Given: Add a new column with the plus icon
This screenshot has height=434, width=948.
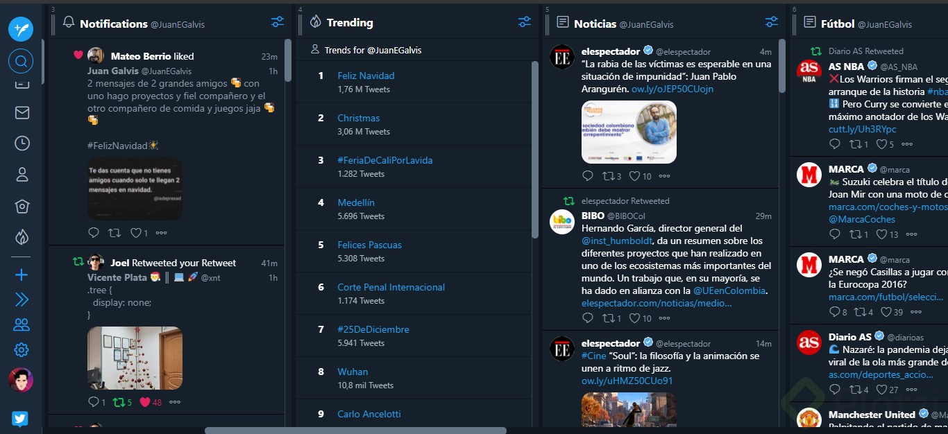Looking at the screenshot, I should pos(21,274).
